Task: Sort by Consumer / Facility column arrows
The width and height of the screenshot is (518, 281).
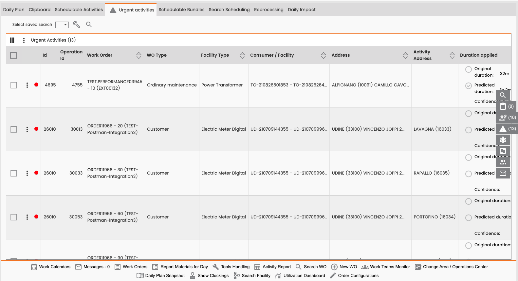Action: [324, 55]
